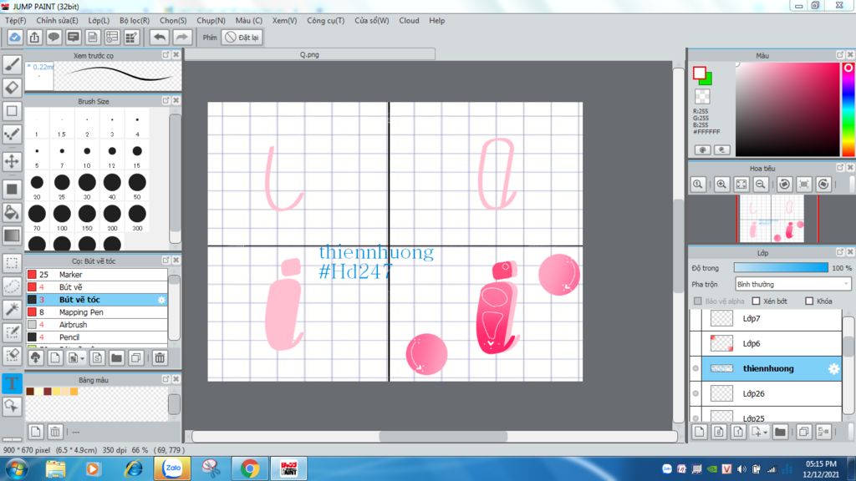Click the script brush S icon
The height and width of the screenshot is (481, 856).
click(x=97, y=357)
